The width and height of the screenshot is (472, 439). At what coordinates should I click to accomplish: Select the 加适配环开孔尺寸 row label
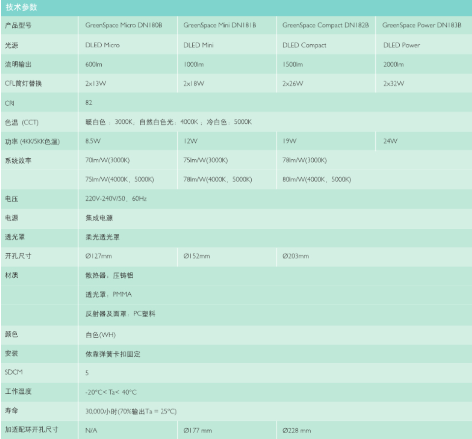tap(31, 430)
